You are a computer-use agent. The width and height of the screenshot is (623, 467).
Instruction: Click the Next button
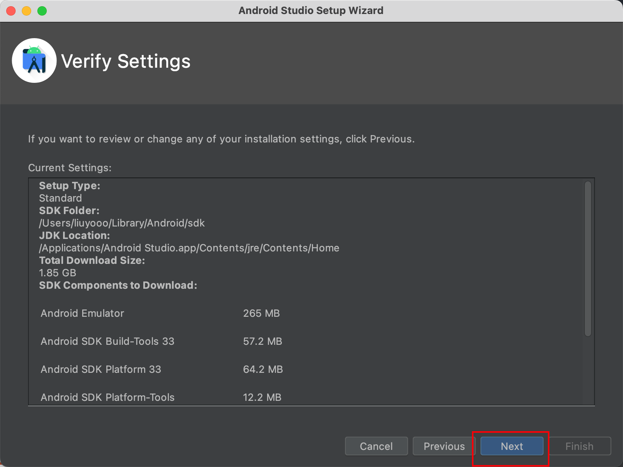[x=512, y=446]
